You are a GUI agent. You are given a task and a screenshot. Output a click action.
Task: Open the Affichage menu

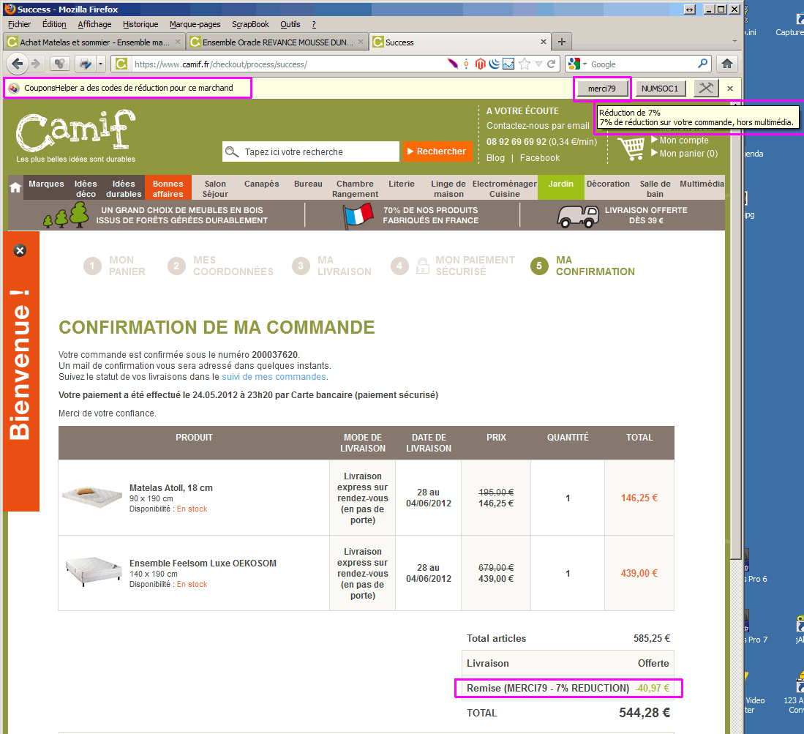(x=94, y=24)
